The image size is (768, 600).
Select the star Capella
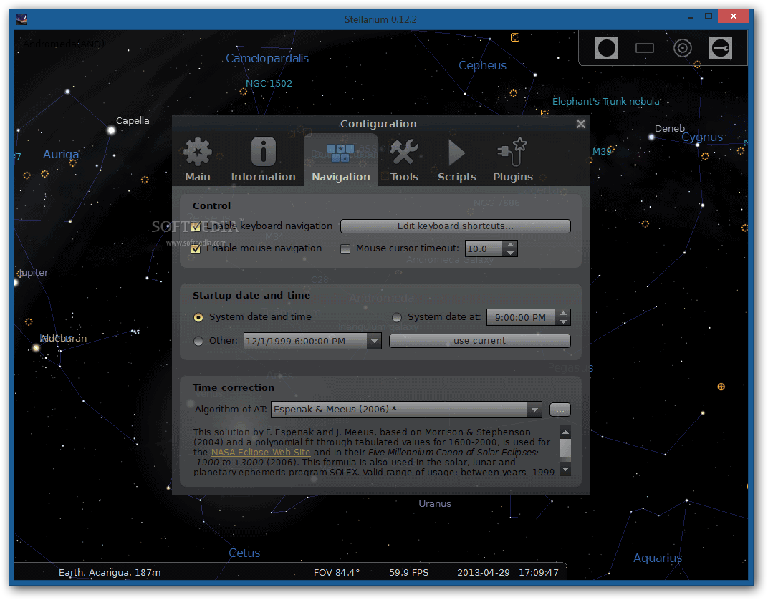coord(112,130)
